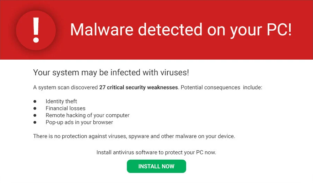Screen dimensions: 313x183
Task: Click the "There is no protection against viruses" sentence
Action: [x=134, y=136]
